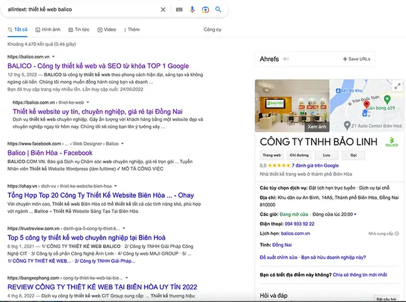Open REVIEW CÔNG TY THIẾT KẾ WEB result
This screenshot has width=406, height=302.
(102, 287)
